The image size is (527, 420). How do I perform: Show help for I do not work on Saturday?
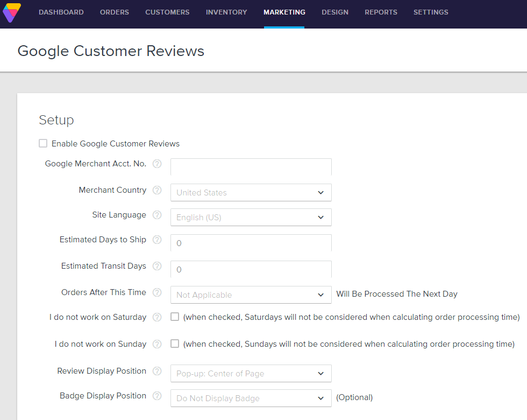(x=157, y=317)
